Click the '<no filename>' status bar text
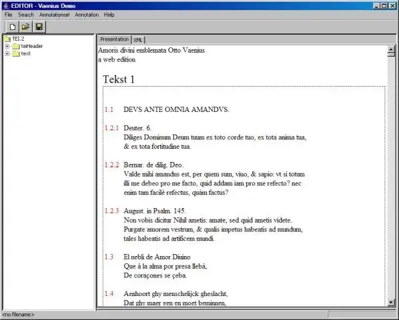 click(x=18, y=315)
